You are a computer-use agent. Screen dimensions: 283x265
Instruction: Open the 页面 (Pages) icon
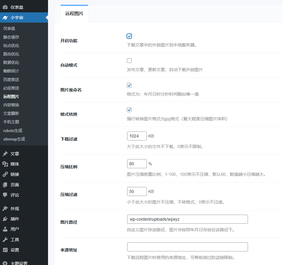point(5,185)
